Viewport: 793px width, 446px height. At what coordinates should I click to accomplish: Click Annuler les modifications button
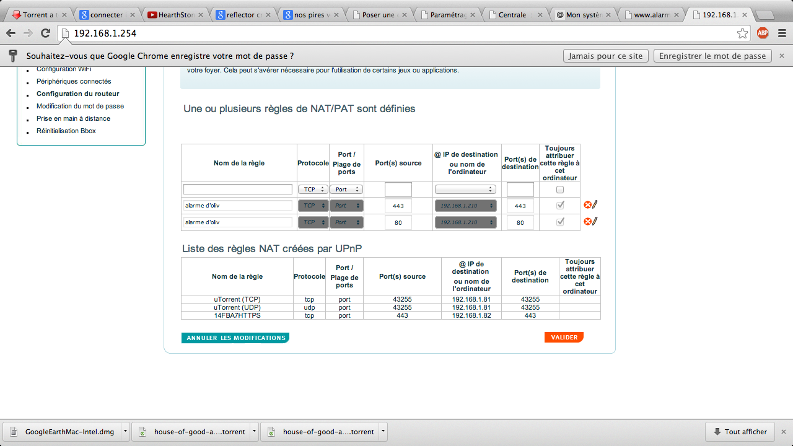pos(235,338)
